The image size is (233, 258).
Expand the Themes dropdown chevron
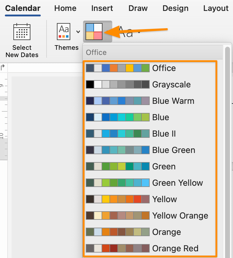pos(78,31)
